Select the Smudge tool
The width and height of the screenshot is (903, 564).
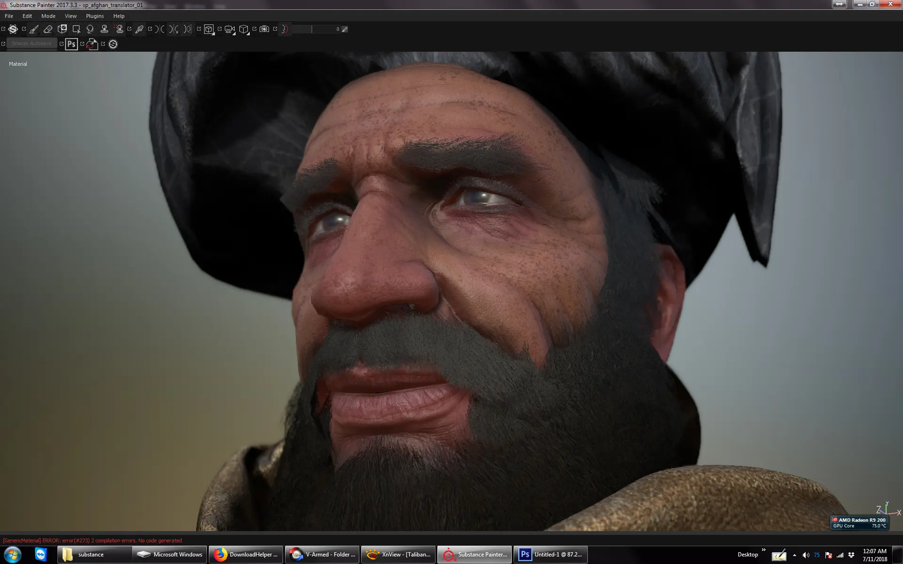point(90,29)
